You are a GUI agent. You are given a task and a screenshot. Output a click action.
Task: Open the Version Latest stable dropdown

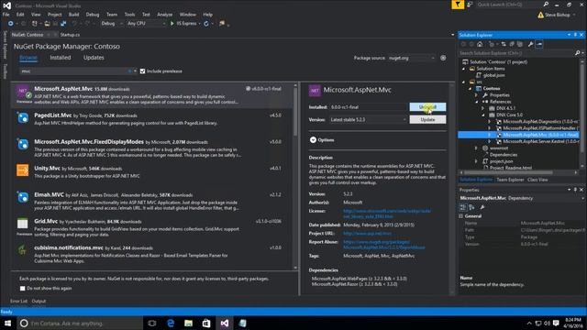click(x=368, y=120)
